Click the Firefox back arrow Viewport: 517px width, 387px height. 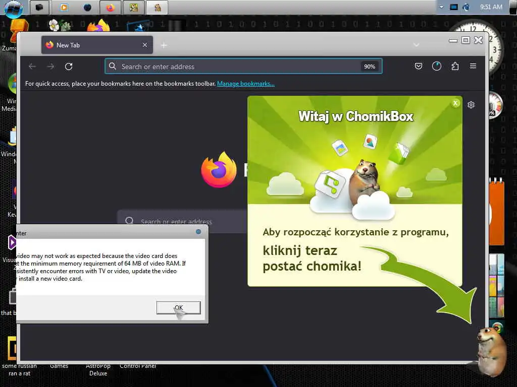click(32, 67)
